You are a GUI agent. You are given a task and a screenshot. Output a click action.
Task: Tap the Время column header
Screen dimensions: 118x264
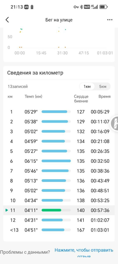pyautogui.click(x=104, y=97)
